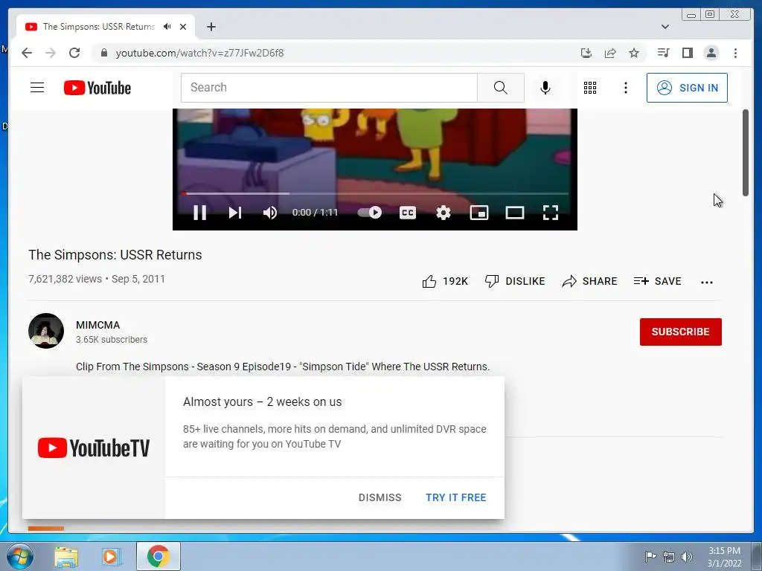Viewport: 762px width, 571px height.
Task: Mute the video volume
Action: click(269, 213)
